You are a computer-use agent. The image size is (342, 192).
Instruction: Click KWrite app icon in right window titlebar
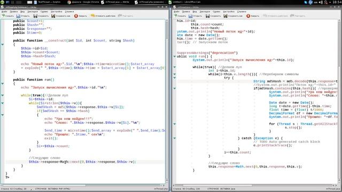175,7
